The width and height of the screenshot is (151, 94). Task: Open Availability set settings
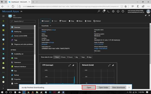pyautogui.click(x=22, y=54)
